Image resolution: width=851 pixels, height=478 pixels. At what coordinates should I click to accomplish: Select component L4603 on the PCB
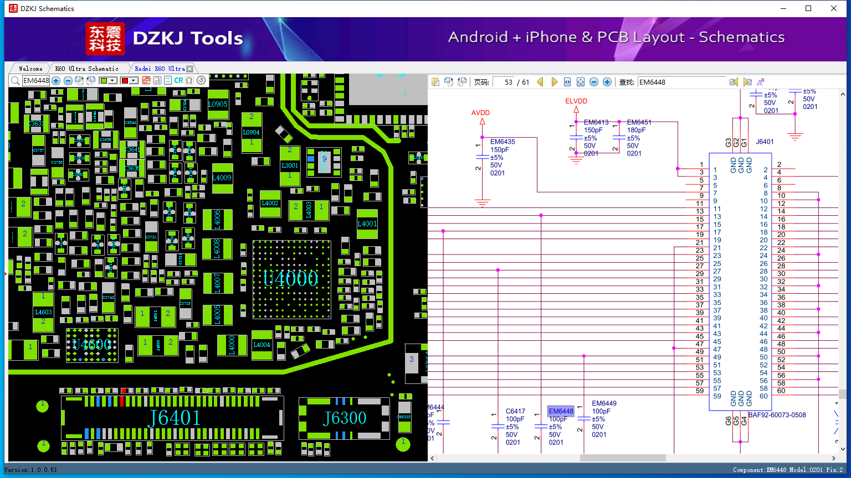[x=43, y=312]
